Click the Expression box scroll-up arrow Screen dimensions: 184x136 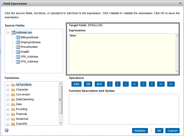pyautogui.click(x=177, y=36)
